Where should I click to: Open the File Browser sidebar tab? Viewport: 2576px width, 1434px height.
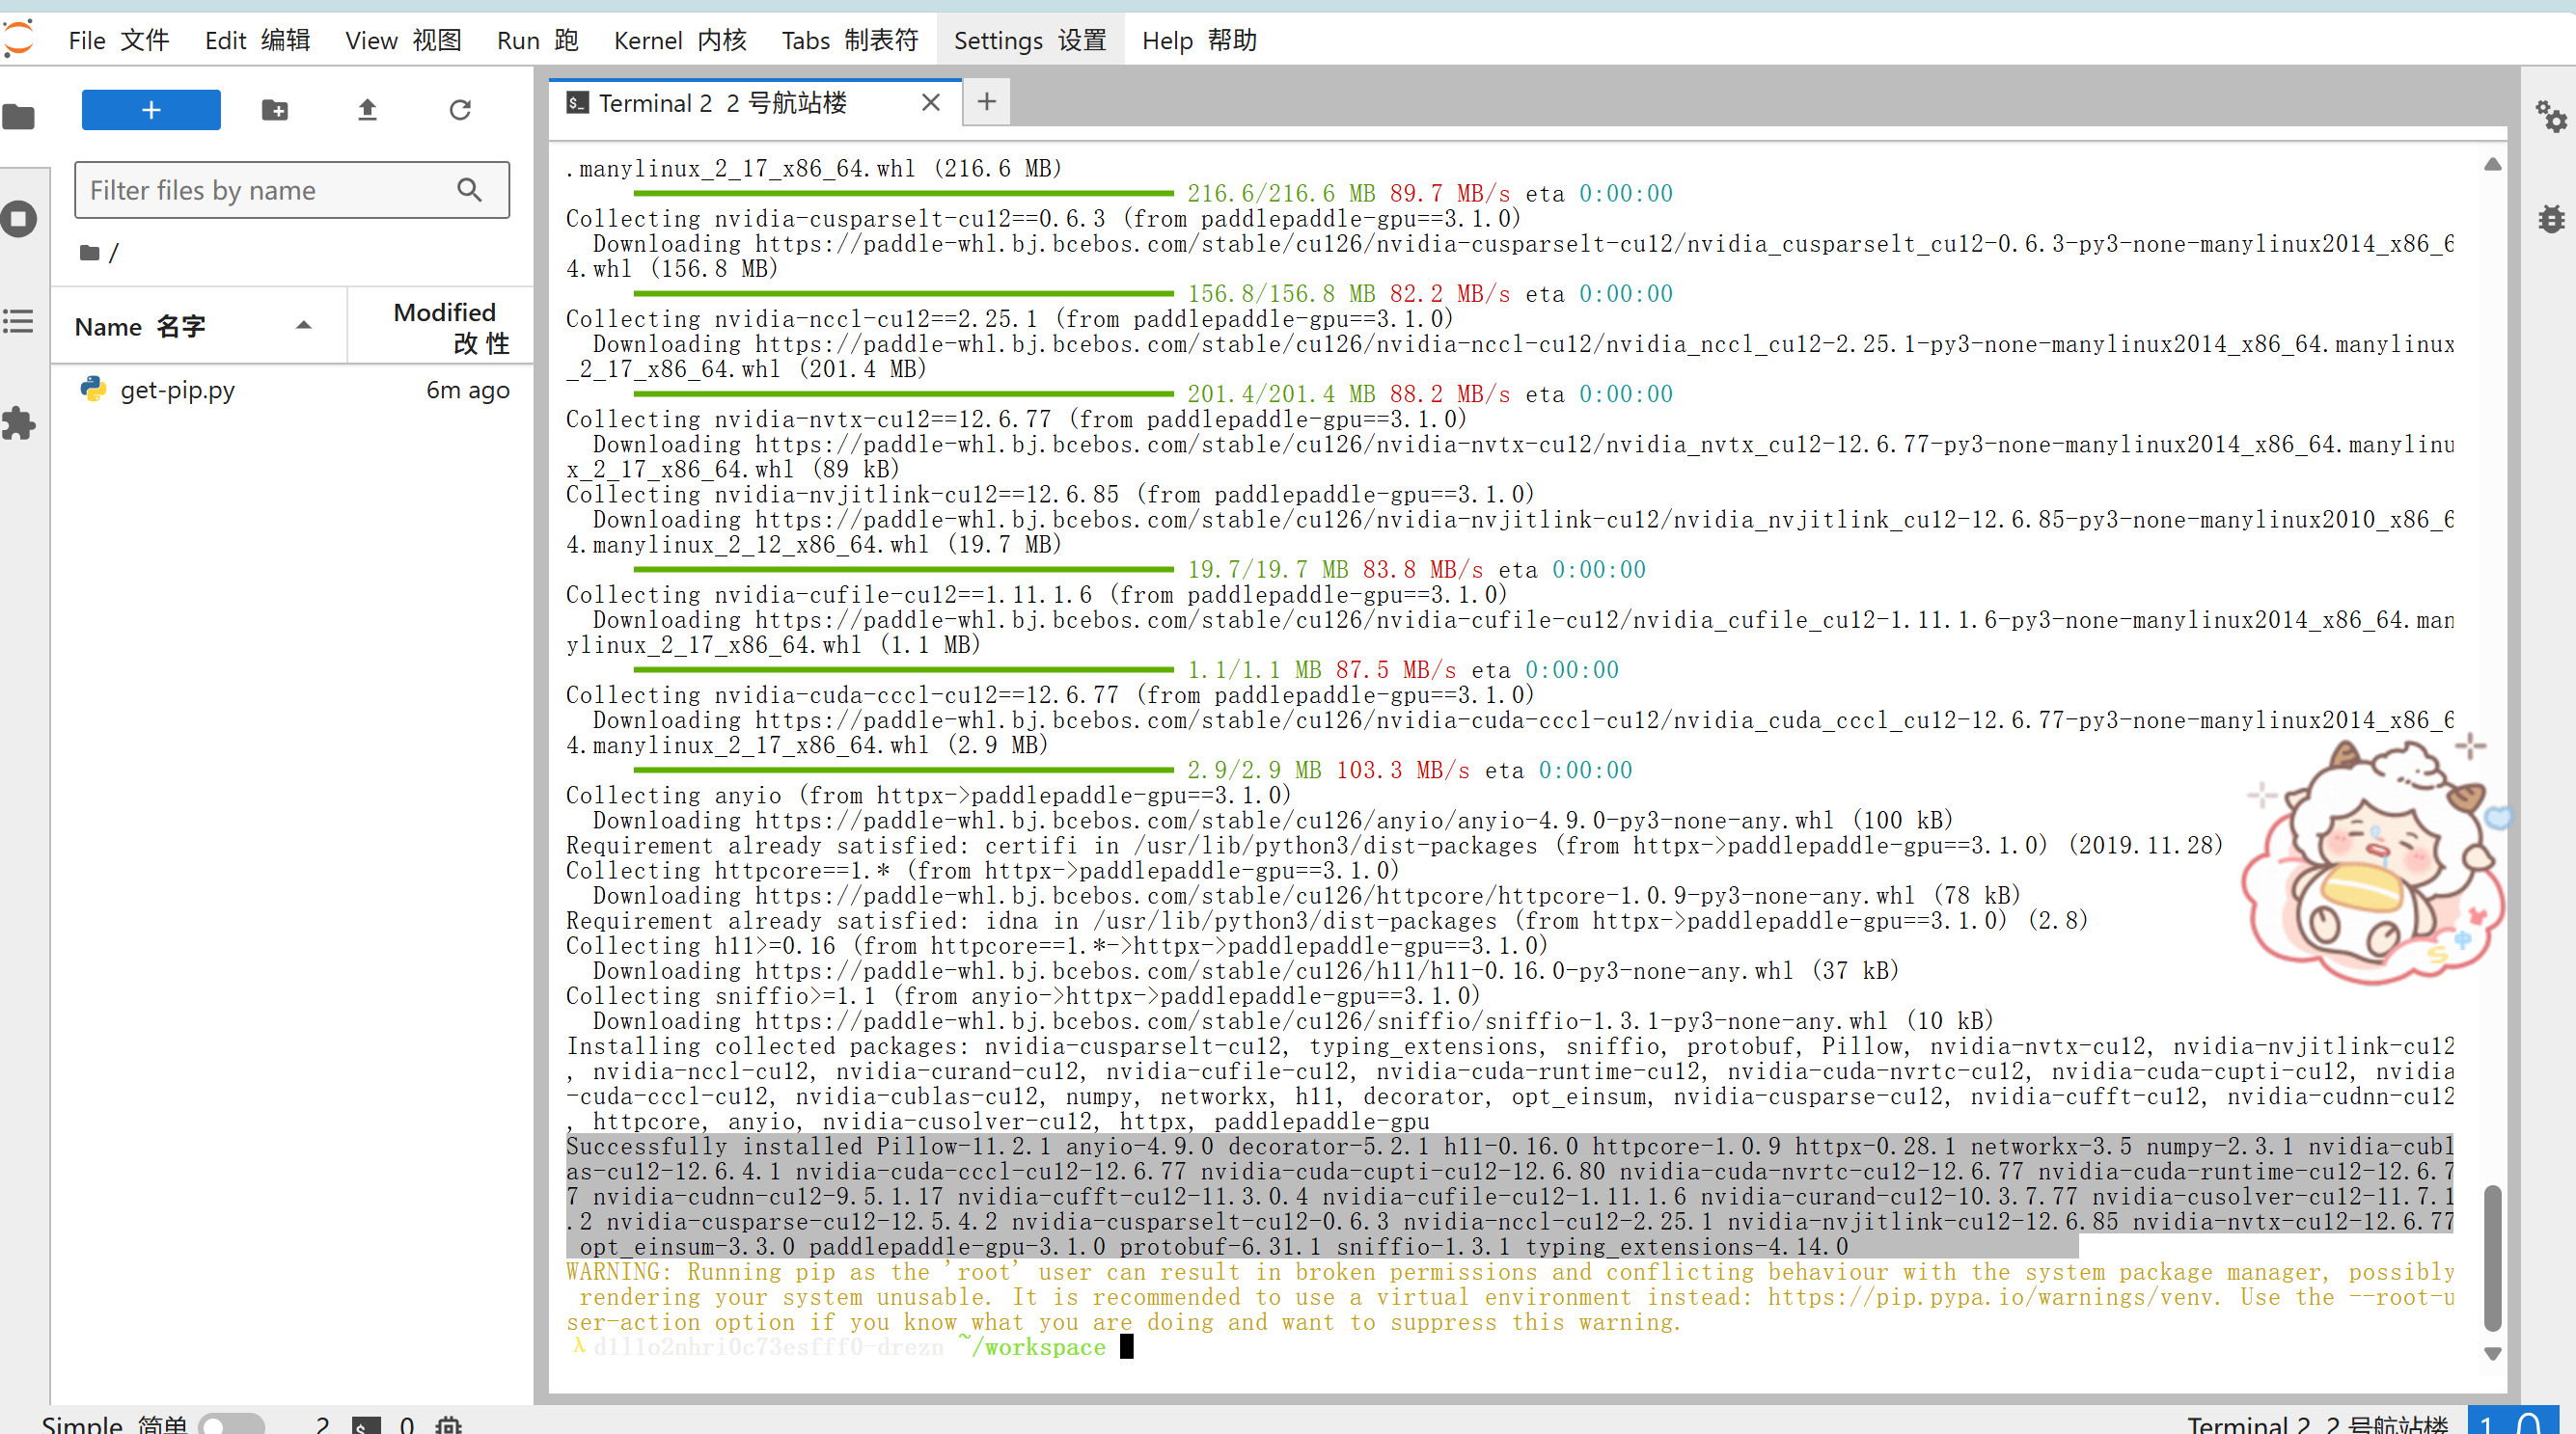19,117
